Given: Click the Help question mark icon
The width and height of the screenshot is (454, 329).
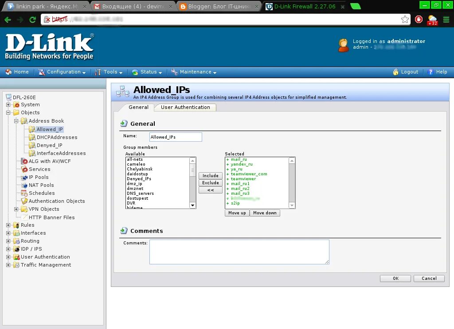Looking at the screenshot, I should [x=430, y=72].
